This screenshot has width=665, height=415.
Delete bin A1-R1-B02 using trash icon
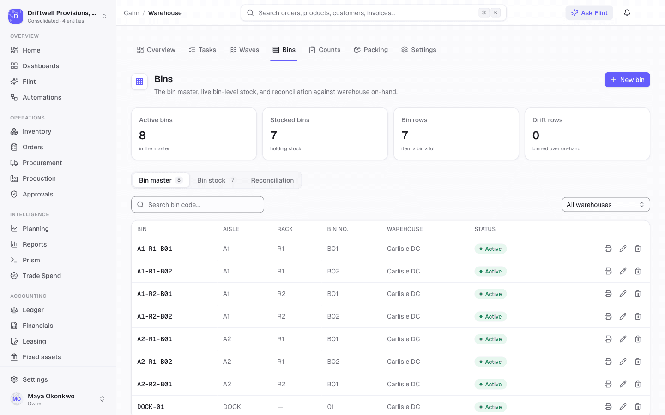[638, 271]
